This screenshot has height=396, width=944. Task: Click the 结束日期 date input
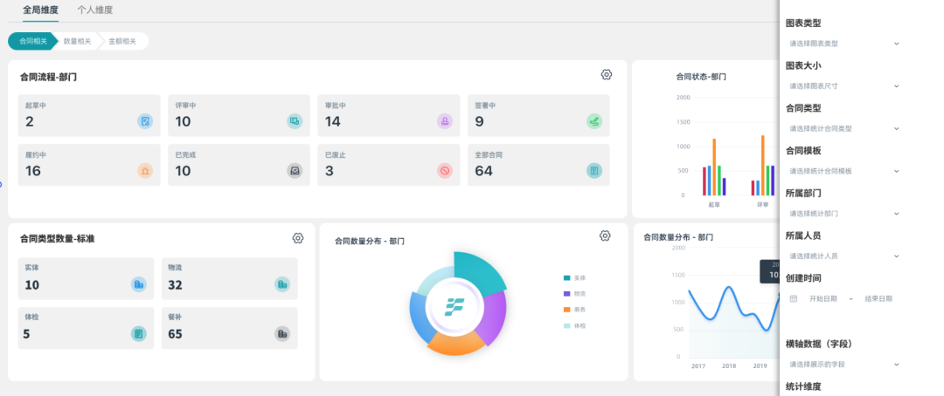878,298
